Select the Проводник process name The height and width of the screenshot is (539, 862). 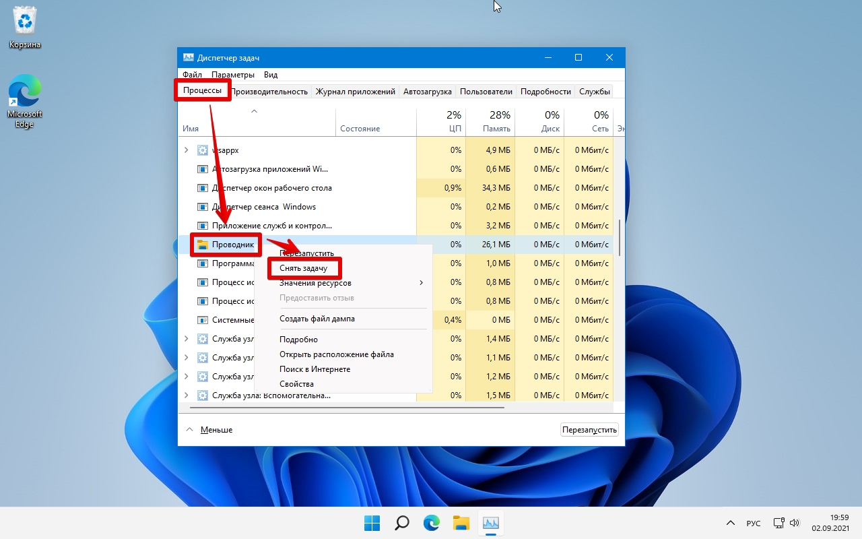click(x=233, y=245)
